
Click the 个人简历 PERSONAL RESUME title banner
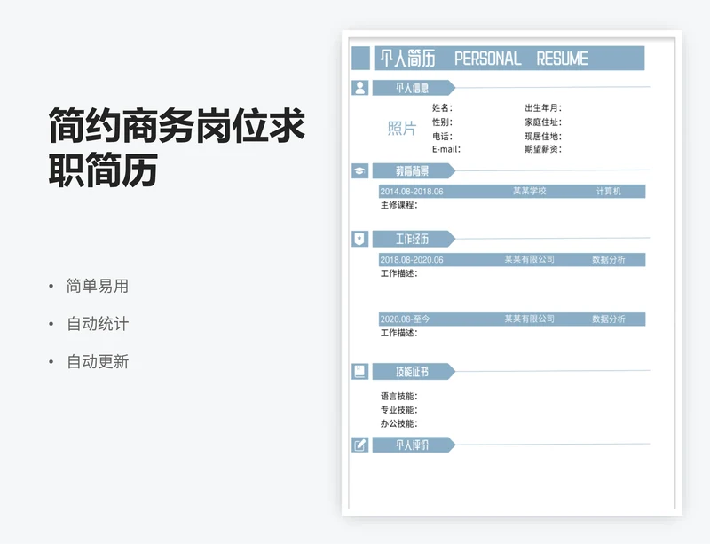(x=509, y=58)
